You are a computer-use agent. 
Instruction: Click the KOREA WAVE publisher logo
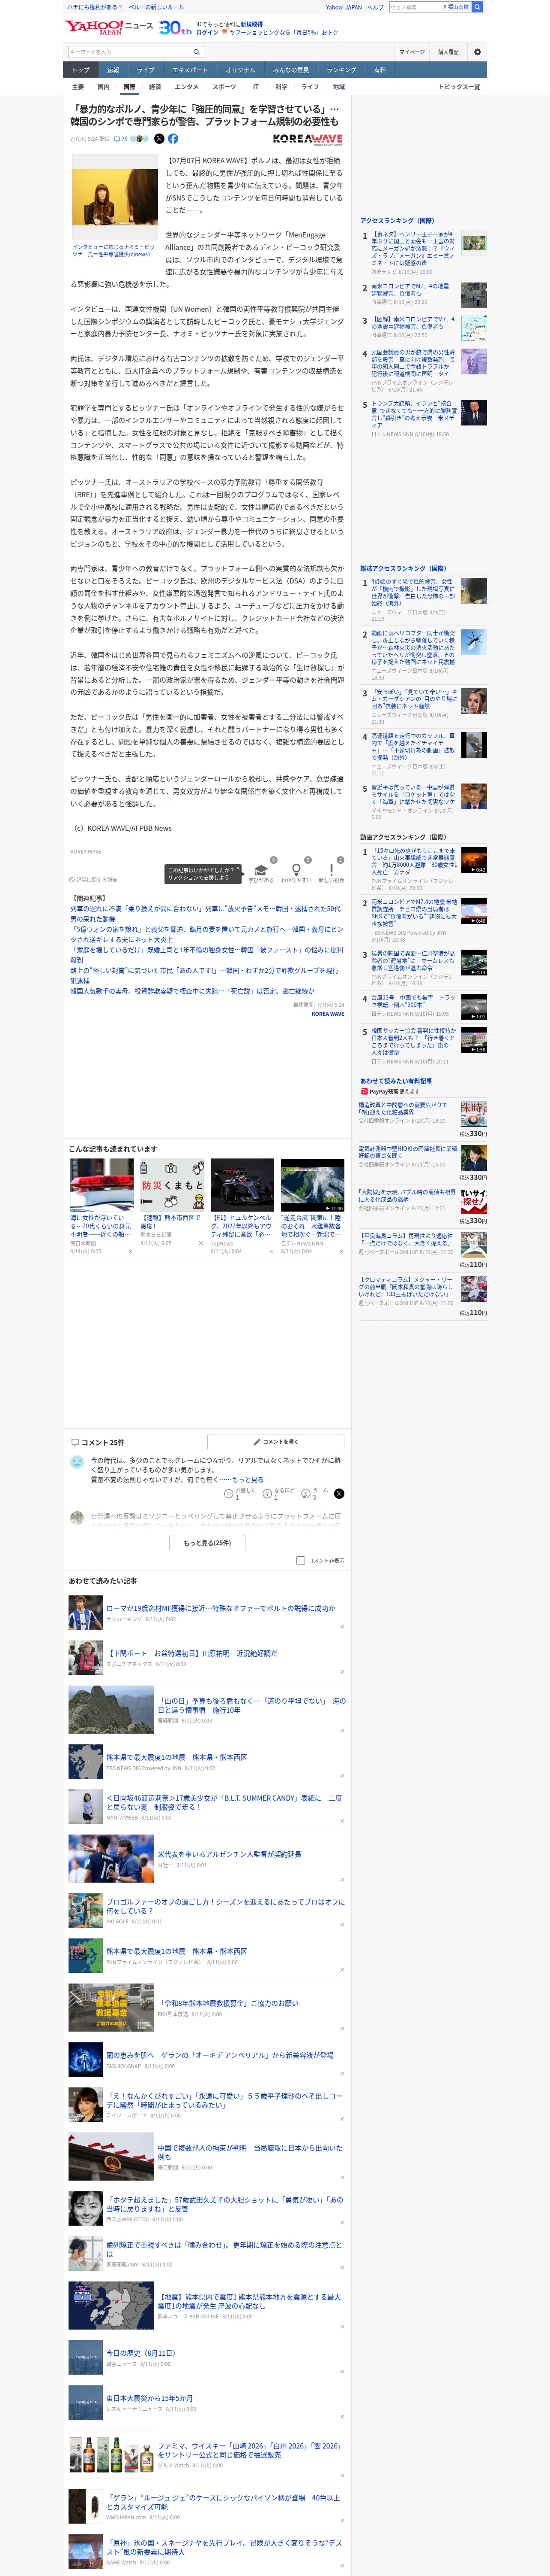coord(308,139)
